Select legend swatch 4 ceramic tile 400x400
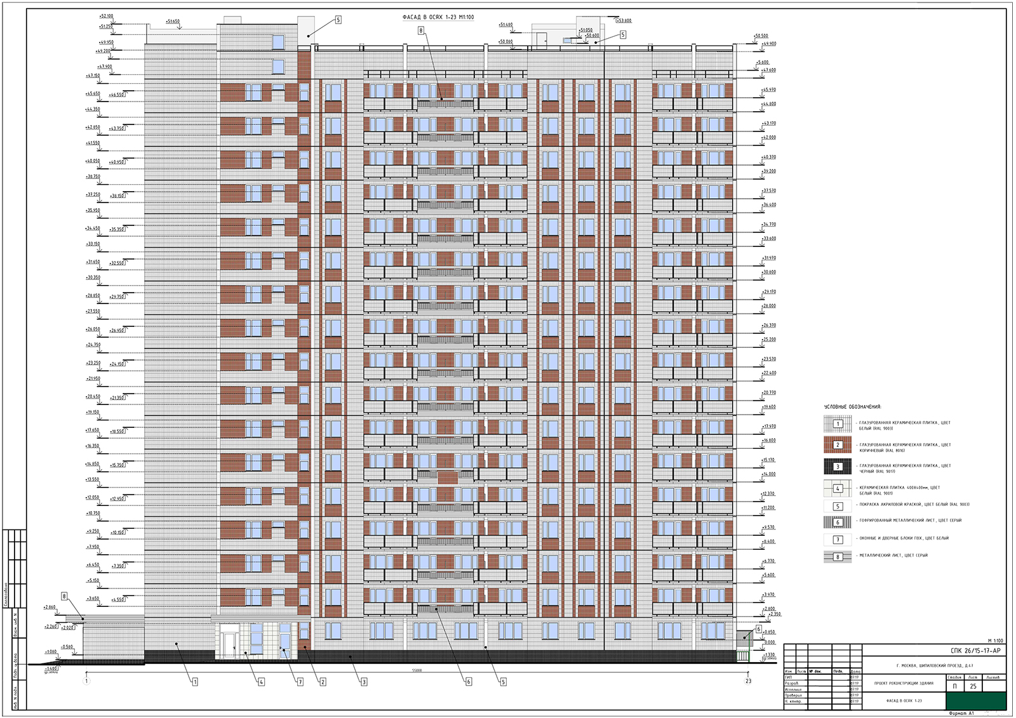Screen dimensions: 1016x718 [x=838, y=488]
